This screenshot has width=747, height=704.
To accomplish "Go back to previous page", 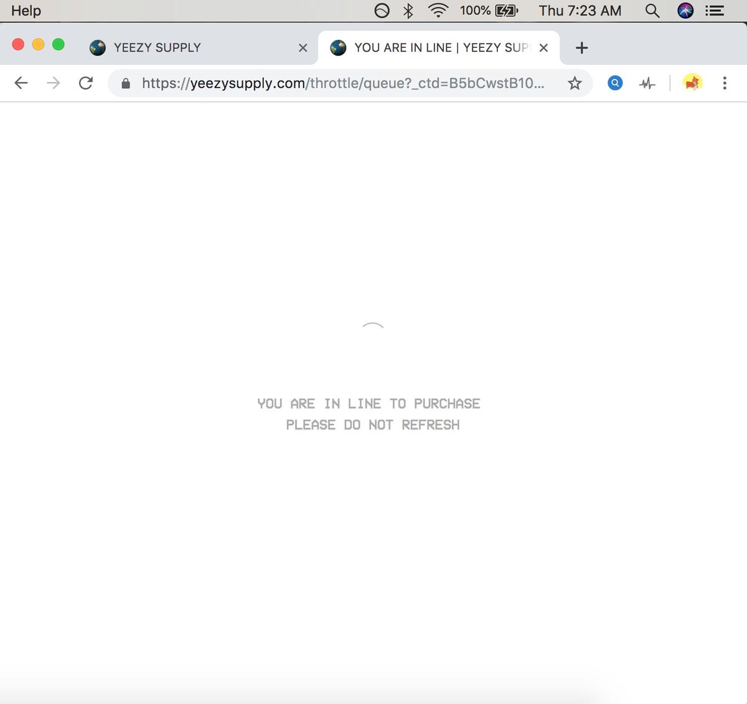I will 21,83.
